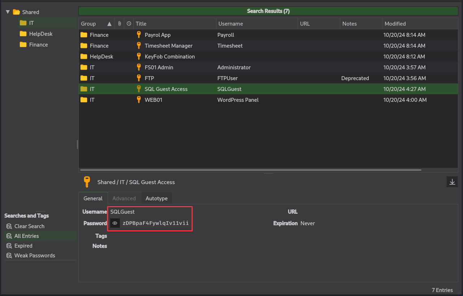Click the FTPUser username cell
Screen dimensions: 463x296
(228, 78)
